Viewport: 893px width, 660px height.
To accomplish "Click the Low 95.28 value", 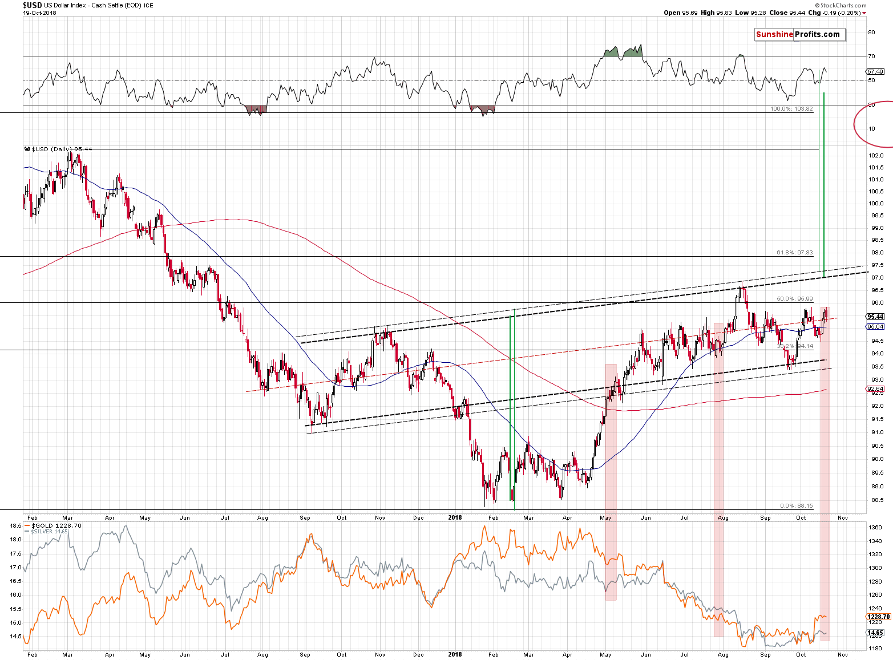I will (750, 13).
